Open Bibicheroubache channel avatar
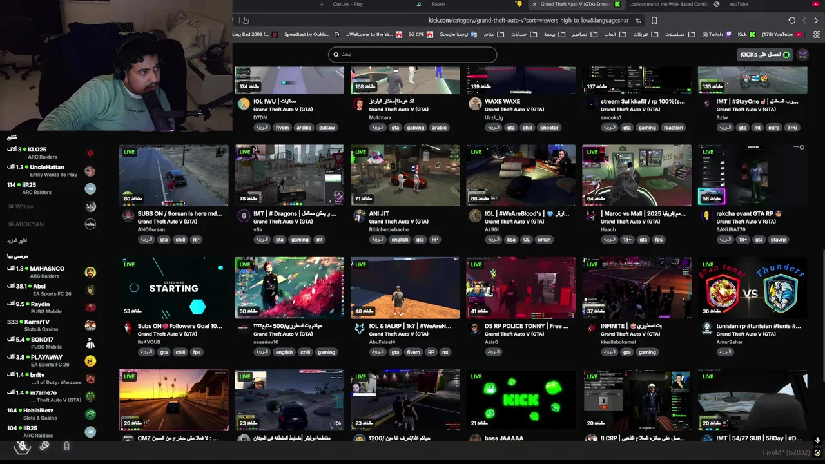Viewport: 825px width, 464px height. (360, 216)
